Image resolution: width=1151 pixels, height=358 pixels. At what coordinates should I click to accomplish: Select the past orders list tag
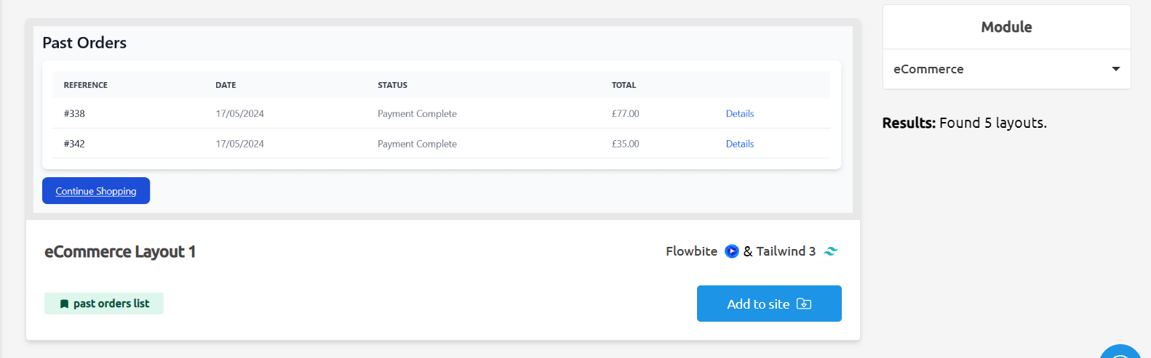[104, 304]
